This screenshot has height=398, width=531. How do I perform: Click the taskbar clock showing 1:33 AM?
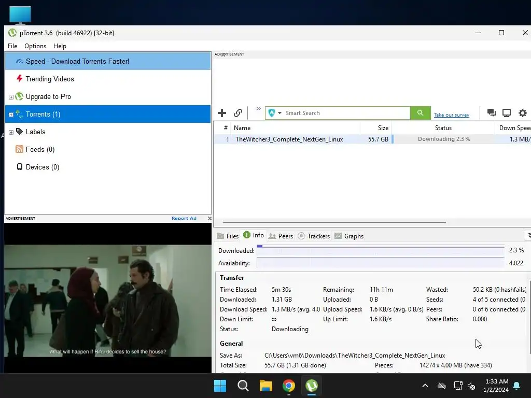[496, 386]
